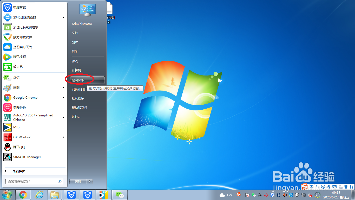Expand the 画图 jump list arrow

click(x=63, y=87)
